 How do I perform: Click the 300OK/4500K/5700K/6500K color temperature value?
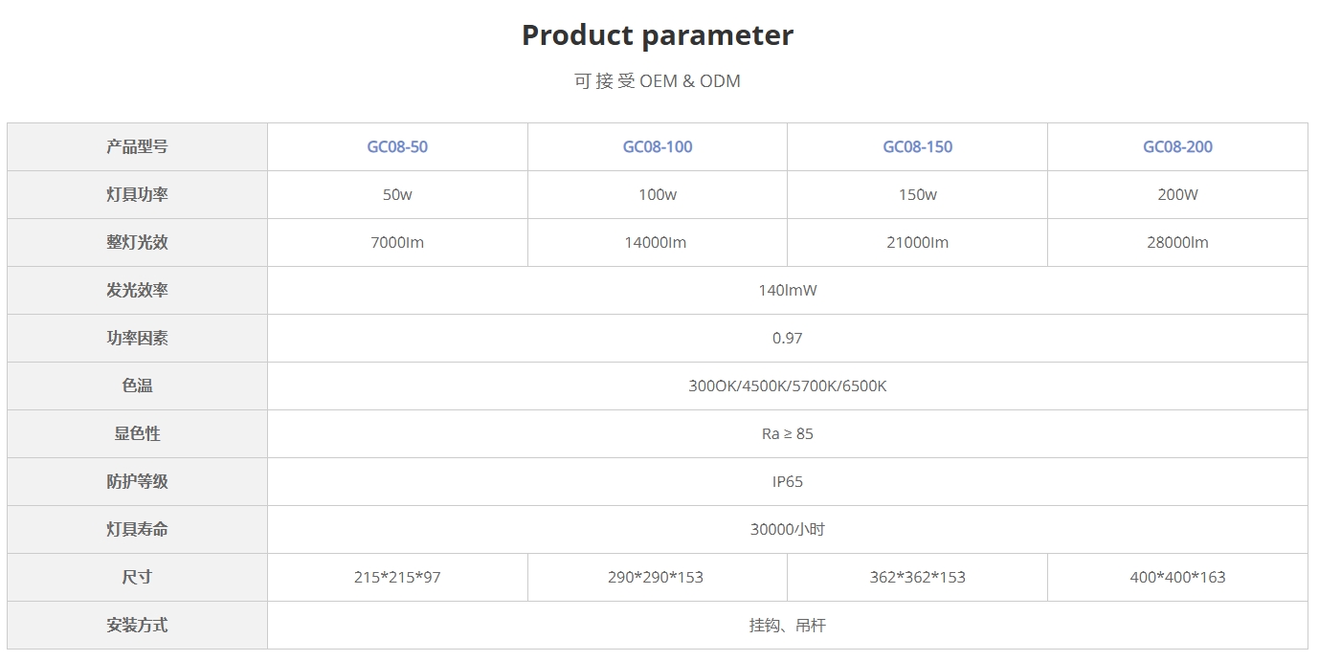point(787,386)
